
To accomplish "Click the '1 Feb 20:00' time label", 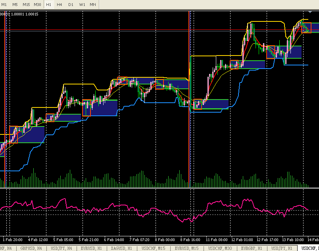I will coord(13,240).
